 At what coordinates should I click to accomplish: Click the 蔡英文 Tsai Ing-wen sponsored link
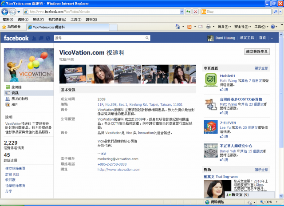221,177
